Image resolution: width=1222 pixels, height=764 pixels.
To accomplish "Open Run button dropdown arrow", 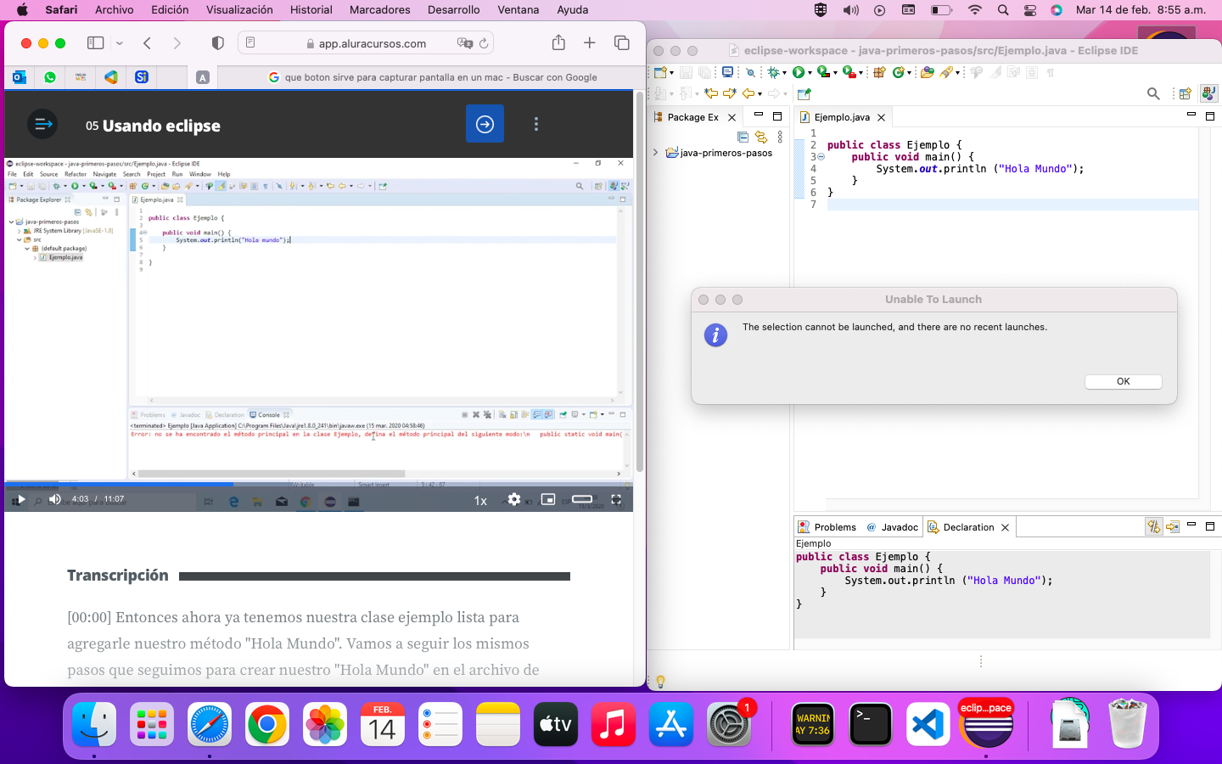I will pos(810,73).
